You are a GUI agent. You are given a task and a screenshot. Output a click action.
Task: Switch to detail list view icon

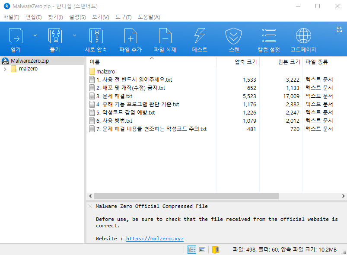click(191, 250)
